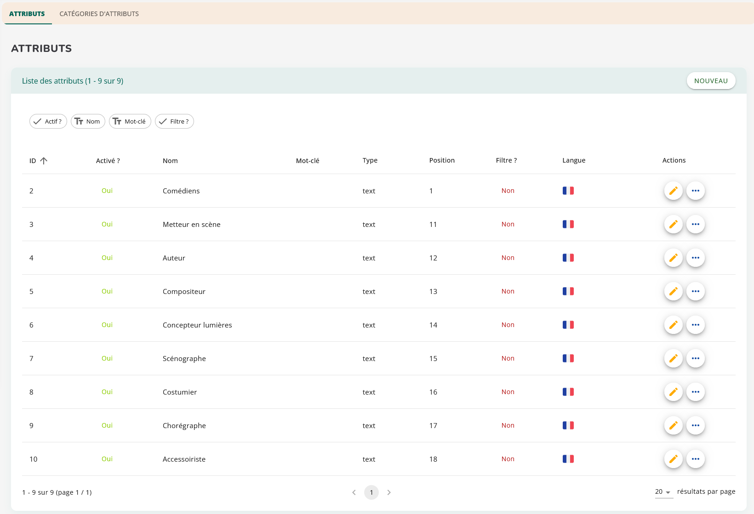Screen dimensions: 754x514
Task: Click the Nouveau button
Action: point(711,81)
